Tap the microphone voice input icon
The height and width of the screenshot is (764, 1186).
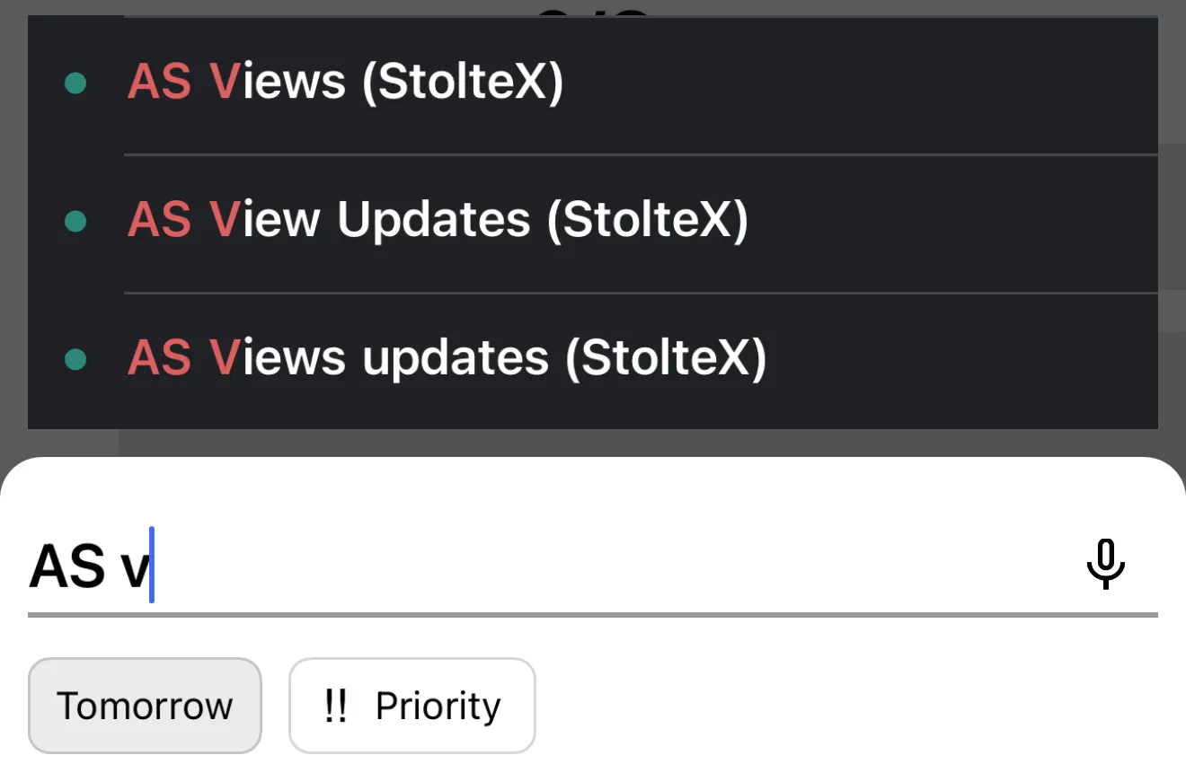[1105, 565]
